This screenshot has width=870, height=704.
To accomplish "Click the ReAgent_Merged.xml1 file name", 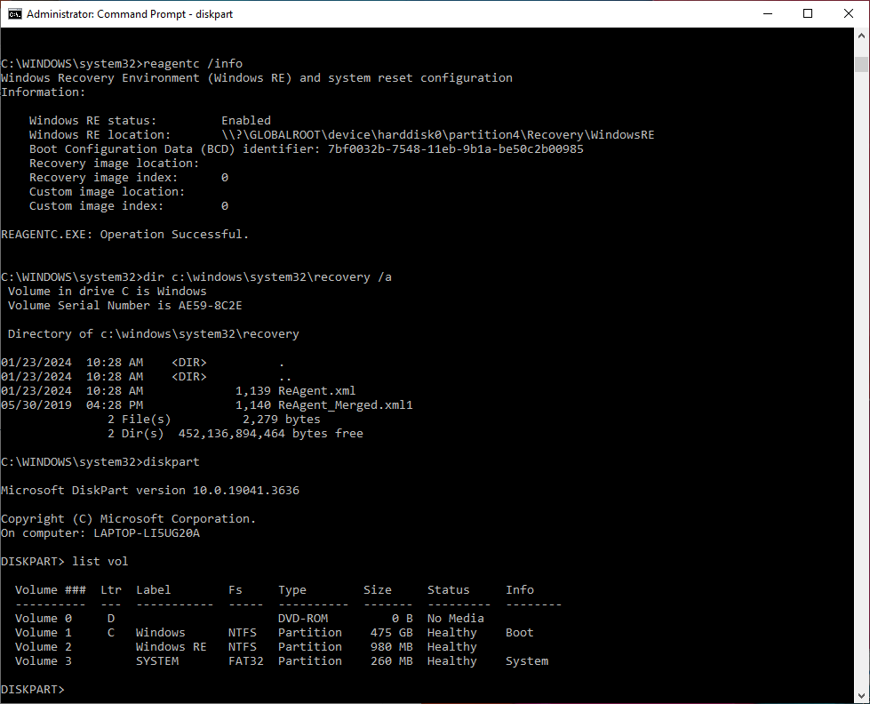I will [x=346, y=405].
